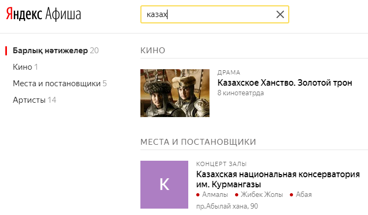This screenshot has width=368, height=215.
Task: Click inside the search box containing казах
Action: click(214, 14)
